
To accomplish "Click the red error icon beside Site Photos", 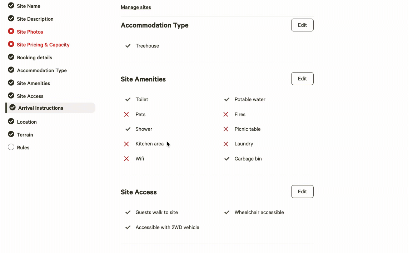I will click(x=11, y=31).
